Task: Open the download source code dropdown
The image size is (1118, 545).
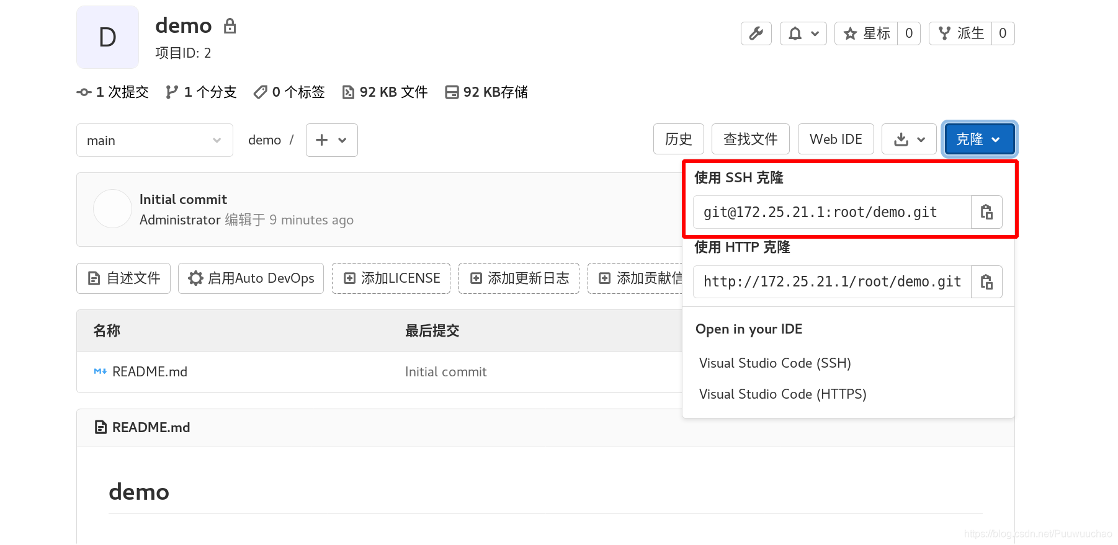Action: coord(909,139)
